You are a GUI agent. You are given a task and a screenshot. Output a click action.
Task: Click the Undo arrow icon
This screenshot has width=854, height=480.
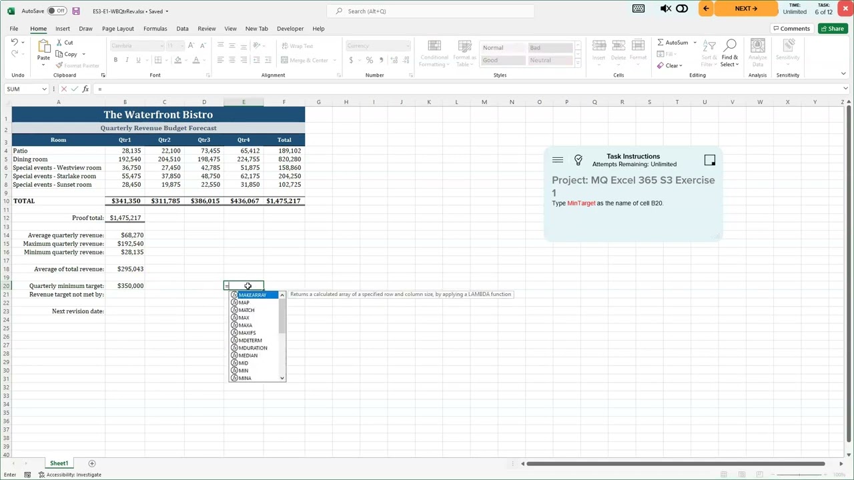click(15, 43)
